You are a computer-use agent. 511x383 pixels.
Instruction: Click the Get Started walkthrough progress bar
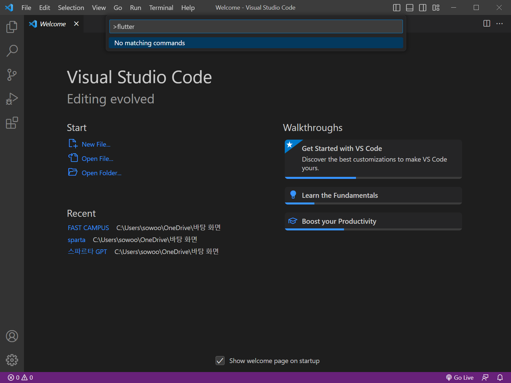[x=373, y=178]
